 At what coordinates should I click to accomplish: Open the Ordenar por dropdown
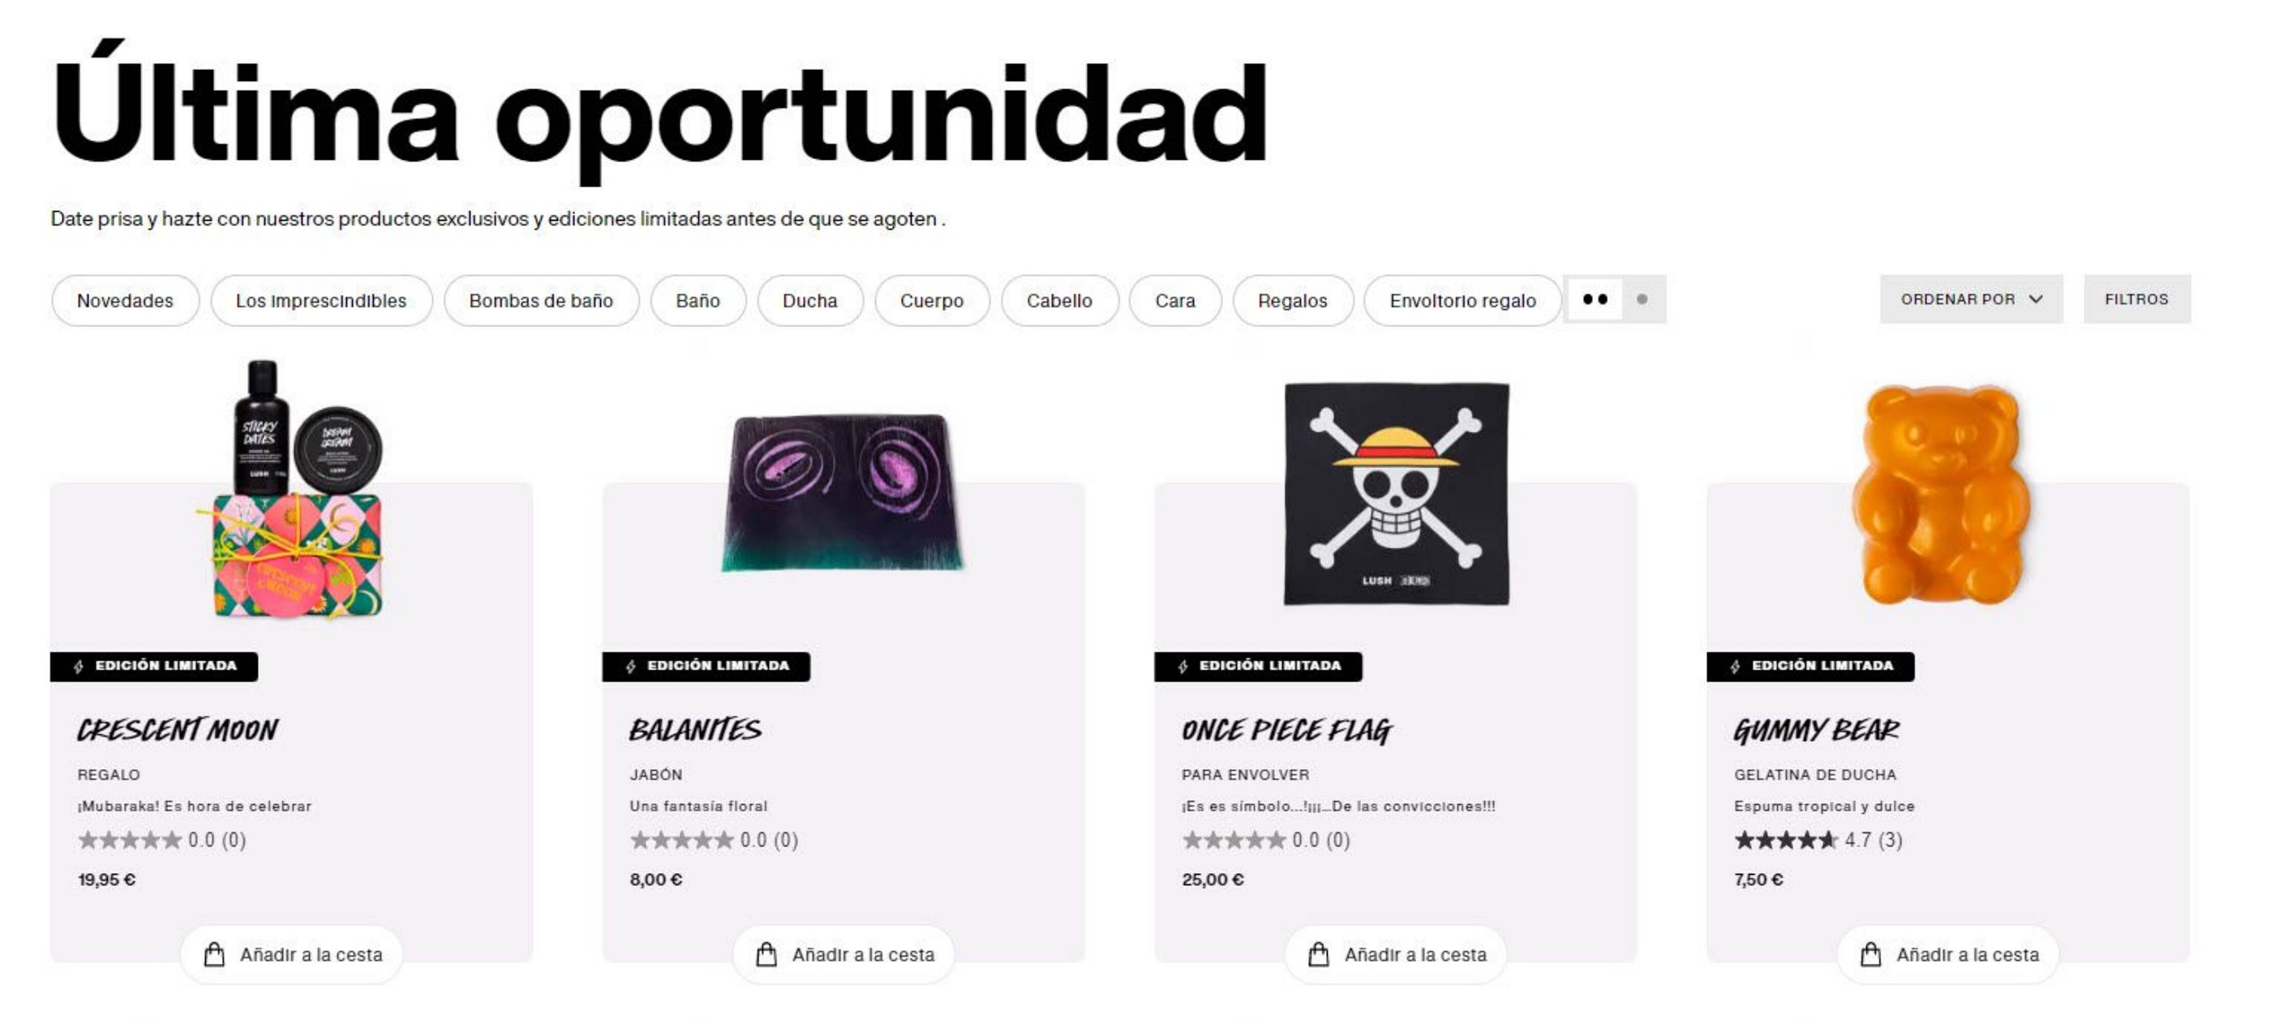pos(1971,299)
